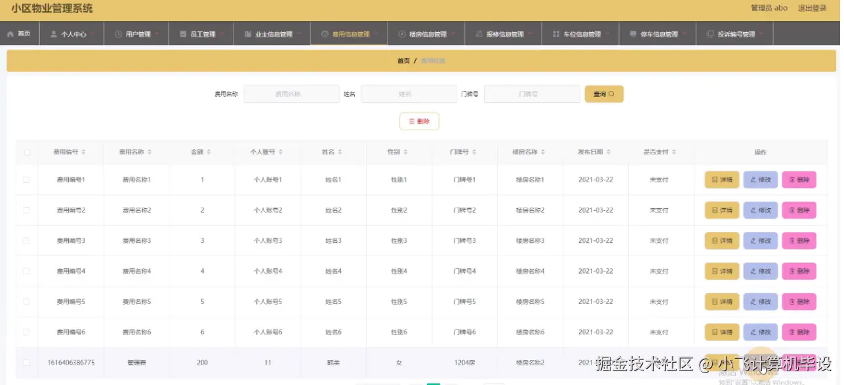This screenshot has width=844, height=385.
Task: Sort the table by 费用名称 column
Action: 150,152
